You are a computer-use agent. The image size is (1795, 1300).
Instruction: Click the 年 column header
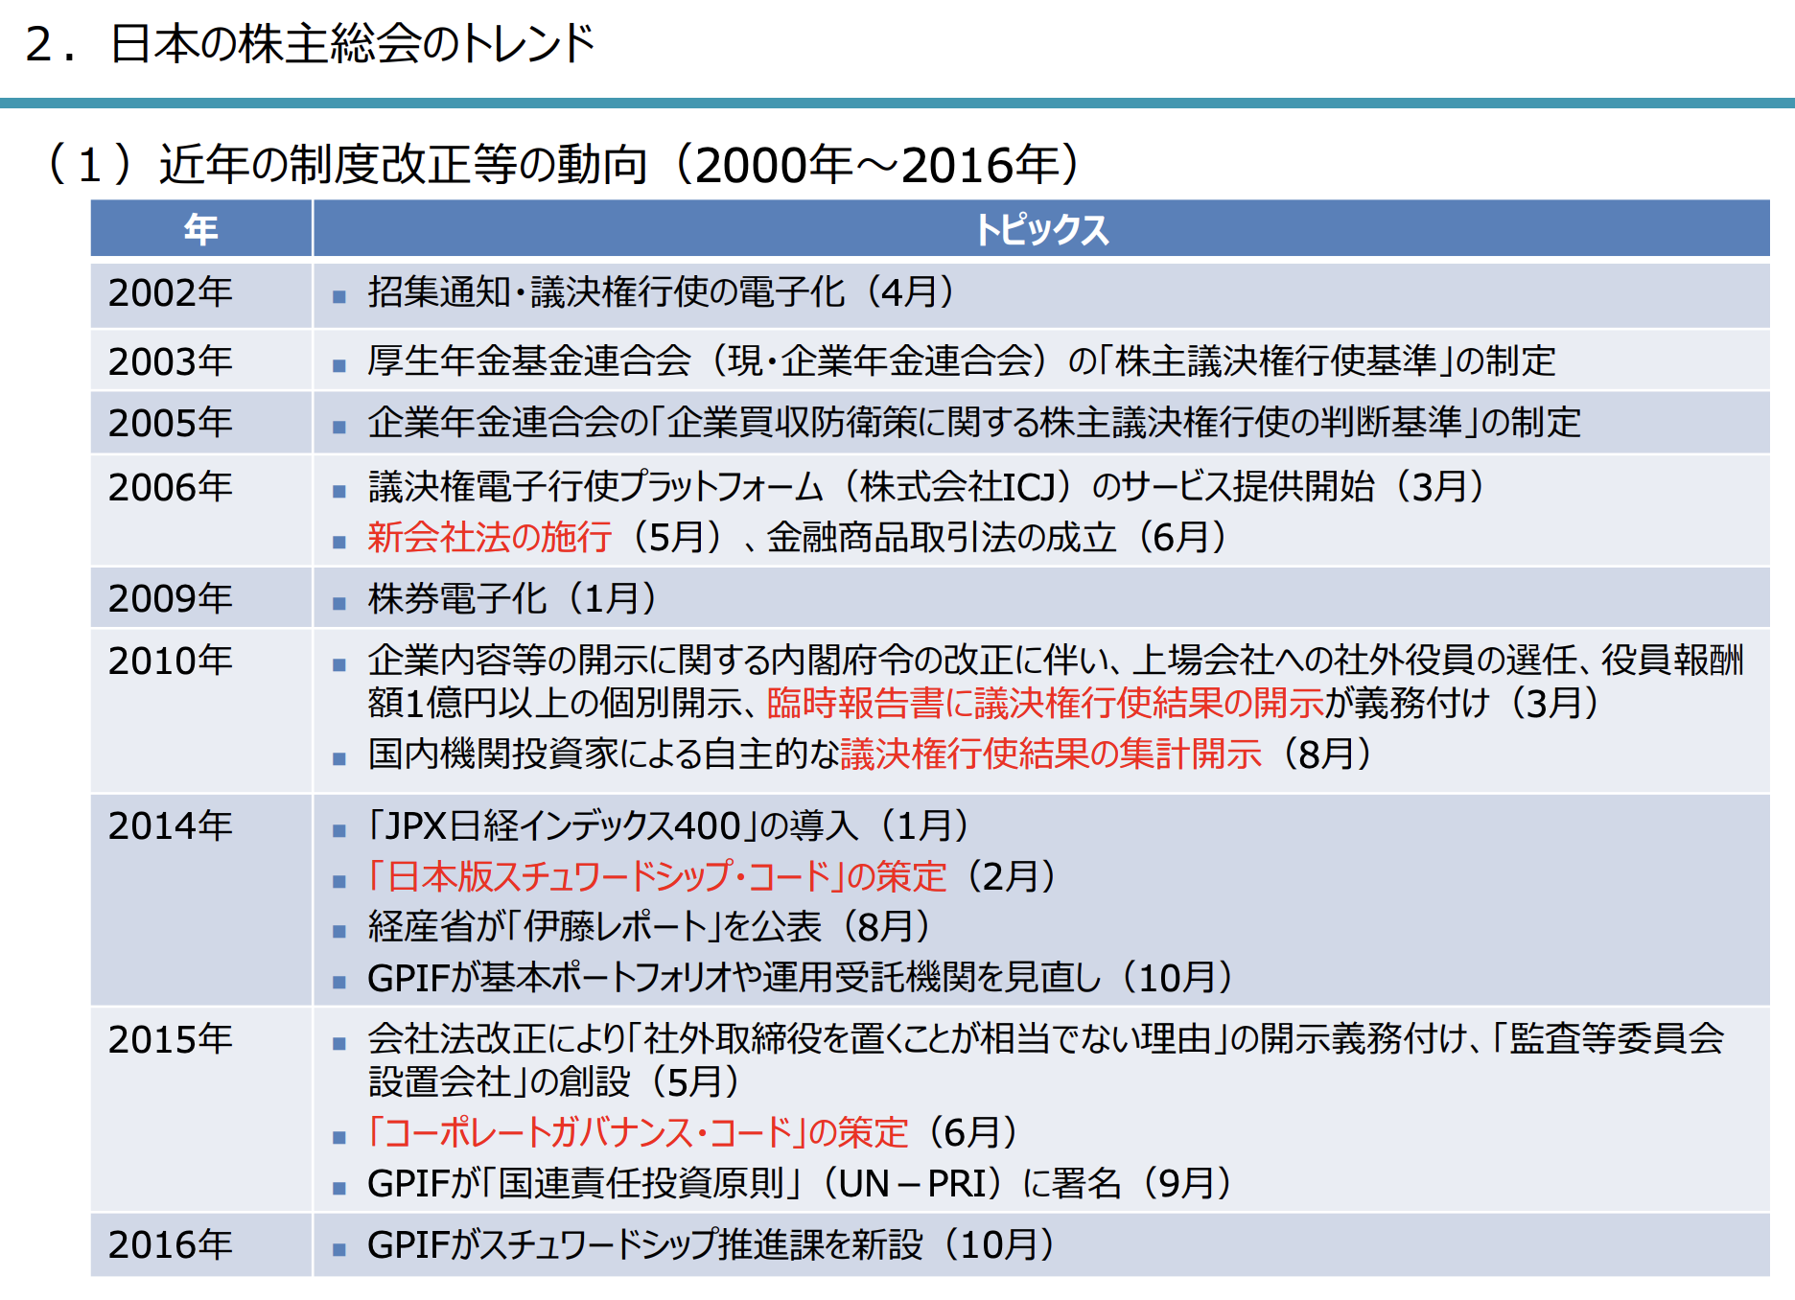201,229
